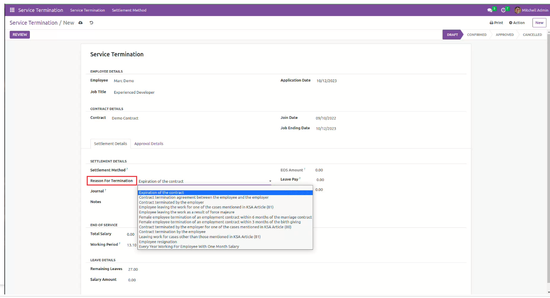Click the Contract field 'Demo Contract'
This screenshot has height=298, width=550.
tap(125, 118)
